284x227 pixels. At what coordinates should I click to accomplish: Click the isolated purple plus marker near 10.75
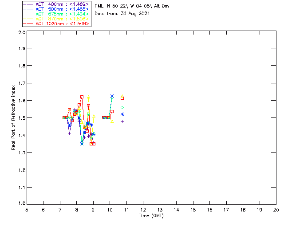(122, 121)
